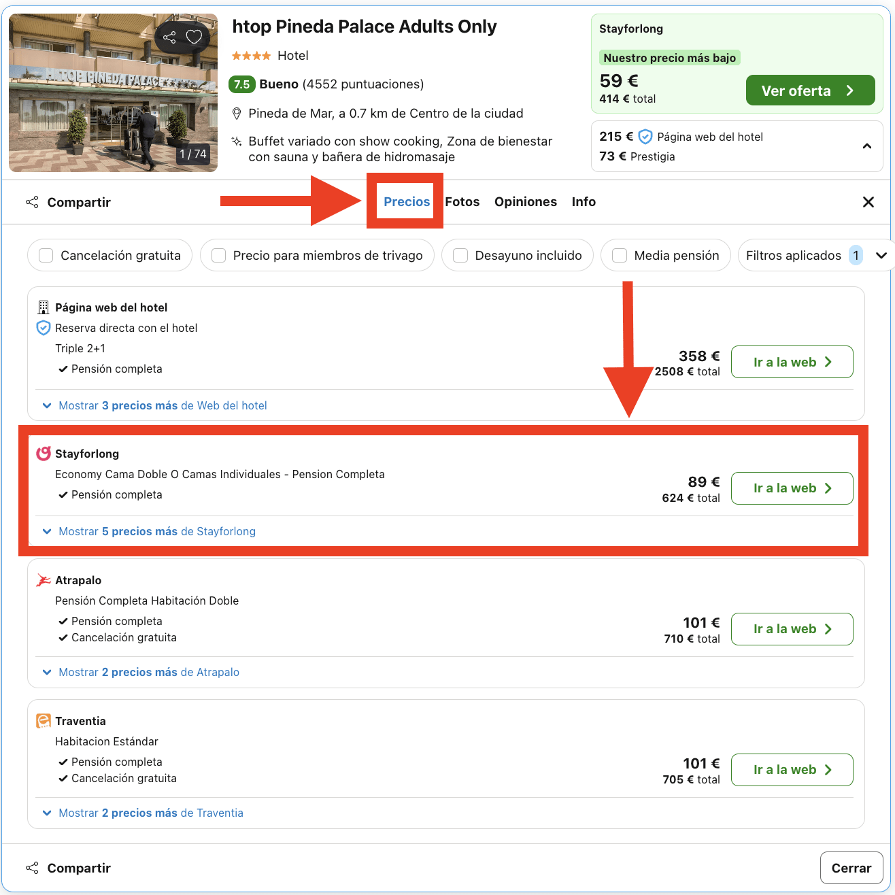Click the share icon on hotel photo

tap(169, 37)
